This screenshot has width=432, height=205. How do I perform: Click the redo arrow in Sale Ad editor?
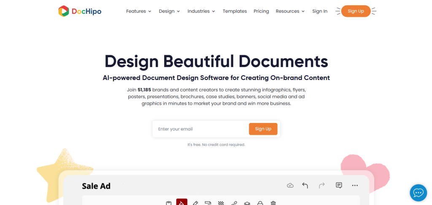321,186
